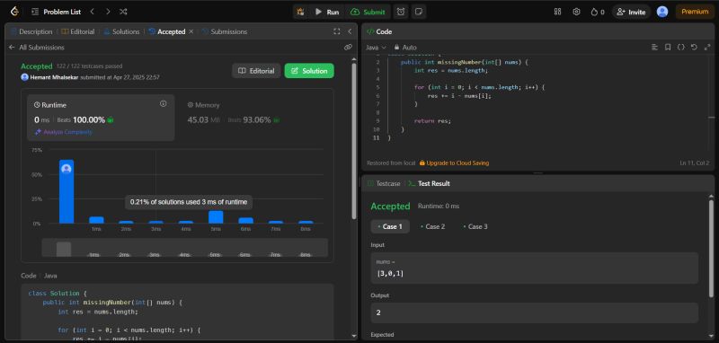The width and height of the screenshot is (719, 343).
Task: Go to previous problem arrow
Action: click(x=93, y=12)
